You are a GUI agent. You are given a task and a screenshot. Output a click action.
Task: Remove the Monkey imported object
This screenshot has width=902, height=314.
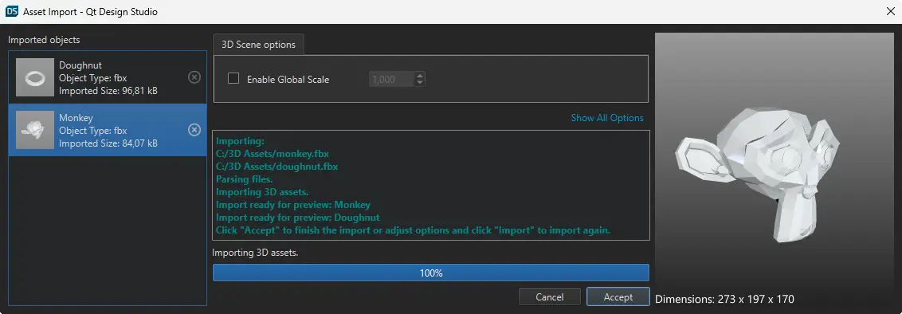coord(194,130)
